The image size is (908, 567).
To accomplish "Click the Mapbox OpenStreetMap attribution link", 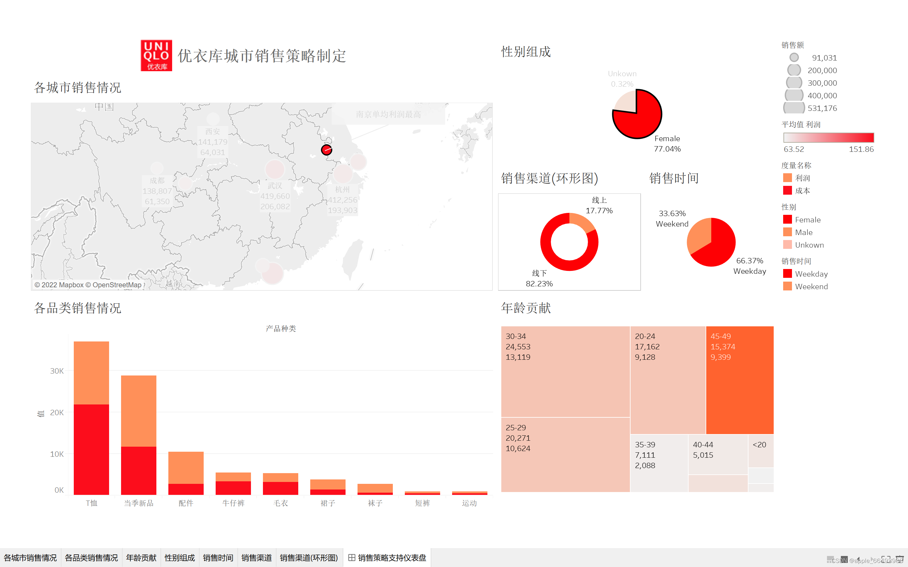I will click(88, 285).
